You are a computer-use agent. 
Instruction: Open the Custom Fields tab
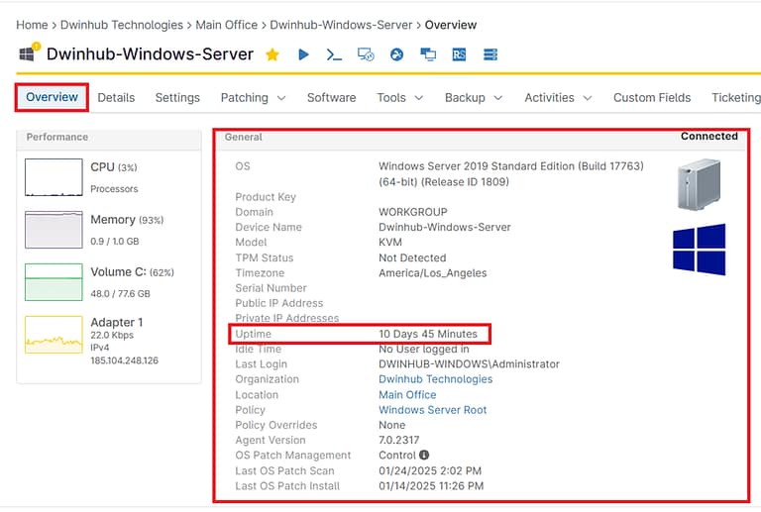(x=652, y=97)
